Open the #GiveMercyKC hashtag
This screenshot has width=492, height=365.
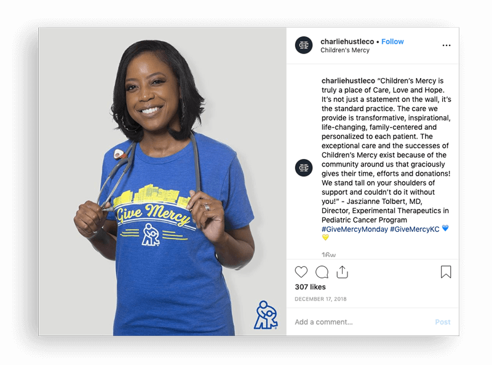pos(415,229)
